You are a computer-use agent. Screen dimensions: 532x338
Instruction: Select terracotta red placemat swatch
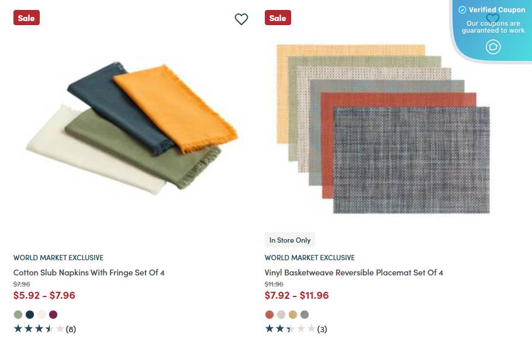[270, 315]
